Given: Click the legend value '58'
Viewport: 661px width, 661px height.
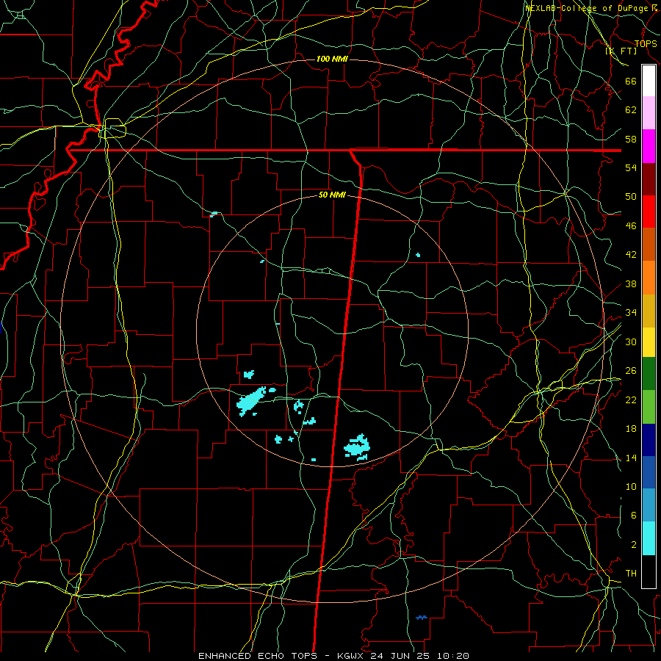Looking at the screenshot, I should point(631,139).
